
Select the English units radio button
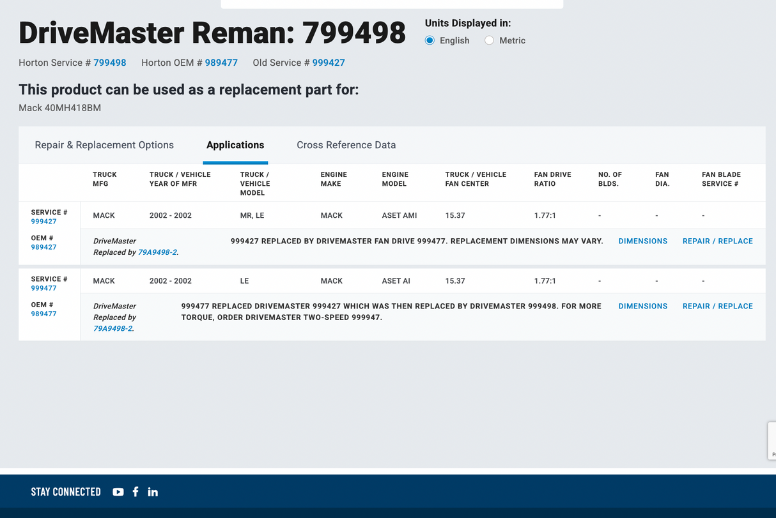pyautogui.click(x=430, y=40)
